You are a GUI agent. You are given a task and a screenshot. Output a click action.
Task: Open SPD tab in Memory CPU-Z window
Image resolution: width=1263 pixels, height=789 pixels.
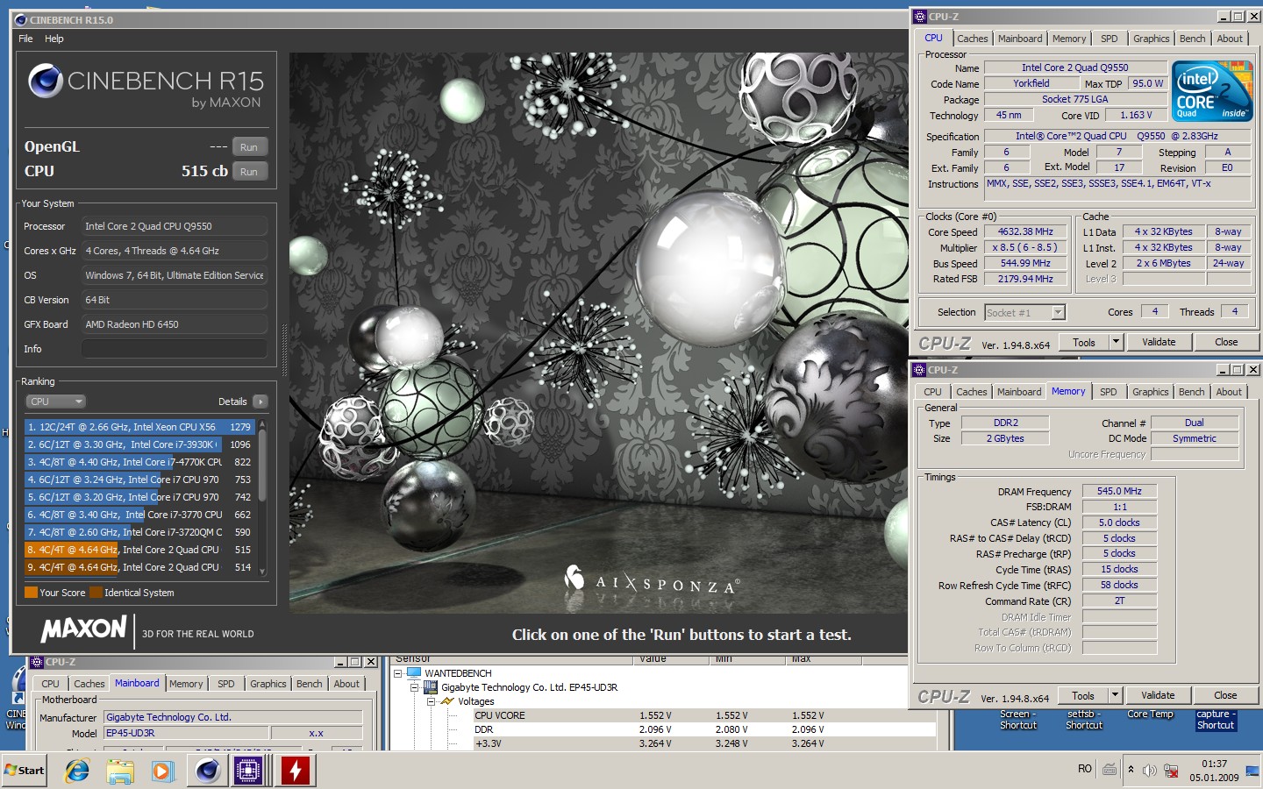(1109, 392)
